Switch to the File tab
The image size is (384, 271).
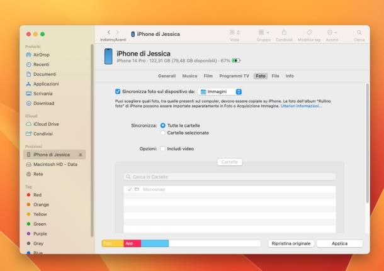[x=276, y=76]
